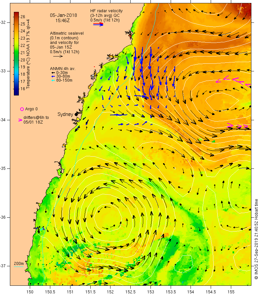Click the '0.5m/s (1kt 12h)' text under HF radar
The image size is (258, 294).
[105, 20]
